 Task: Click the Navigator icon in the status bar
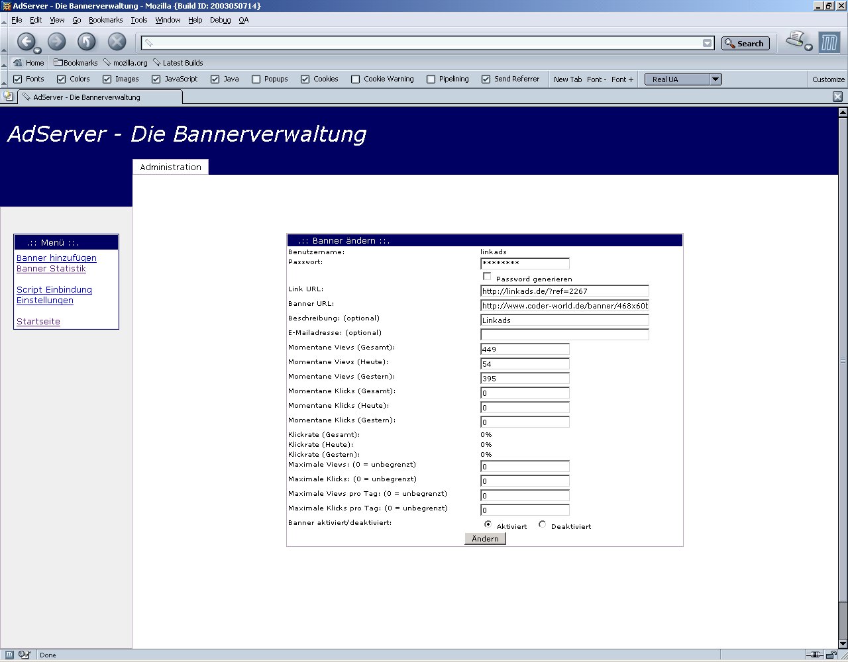click(9, 655)
